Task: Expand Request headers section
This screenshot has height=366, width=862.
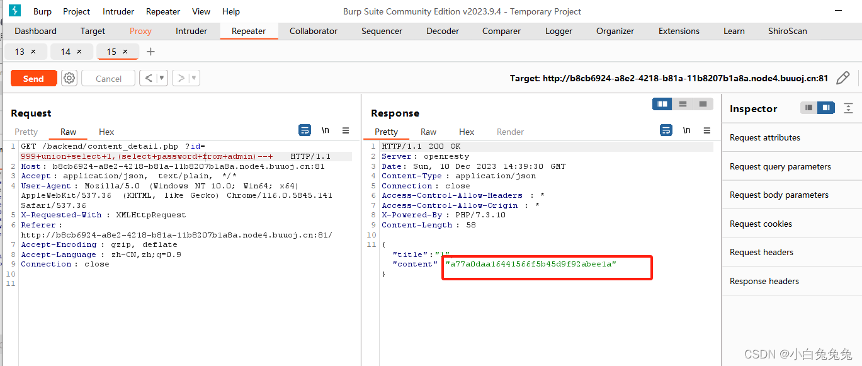Action: click(792, 252)
